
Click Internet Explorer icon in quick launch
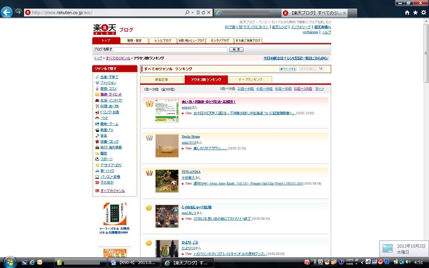click(32, 262)
